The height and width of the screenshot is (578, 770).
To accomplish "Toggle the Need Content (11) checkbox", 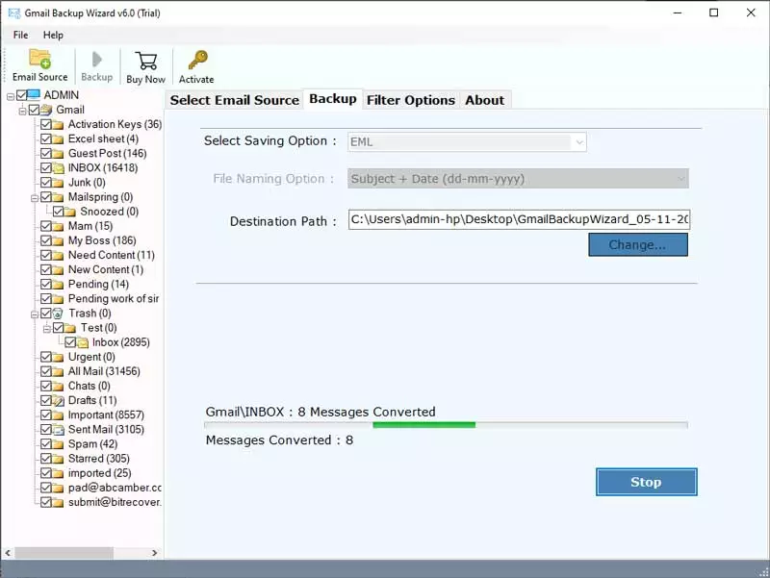I will [x=45, y=255].
